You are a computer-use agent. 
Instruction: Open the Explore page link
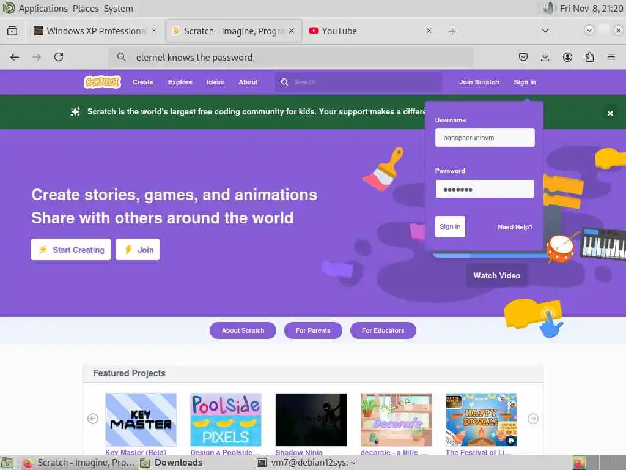180,82
